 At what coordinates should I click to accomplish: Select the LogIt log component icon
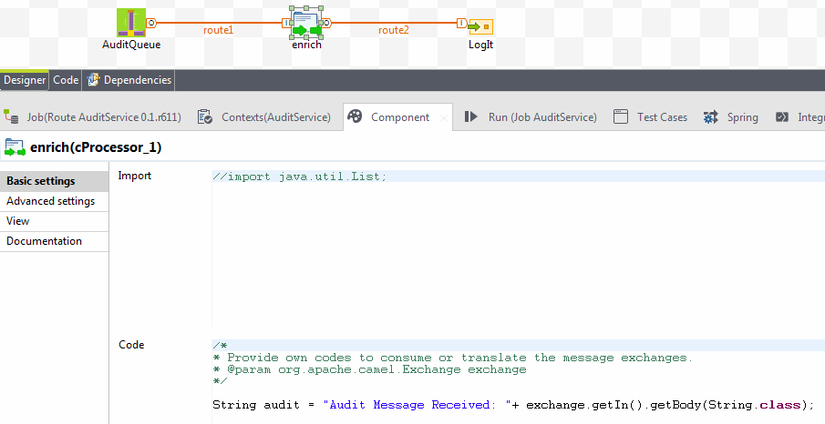[480, 25]
